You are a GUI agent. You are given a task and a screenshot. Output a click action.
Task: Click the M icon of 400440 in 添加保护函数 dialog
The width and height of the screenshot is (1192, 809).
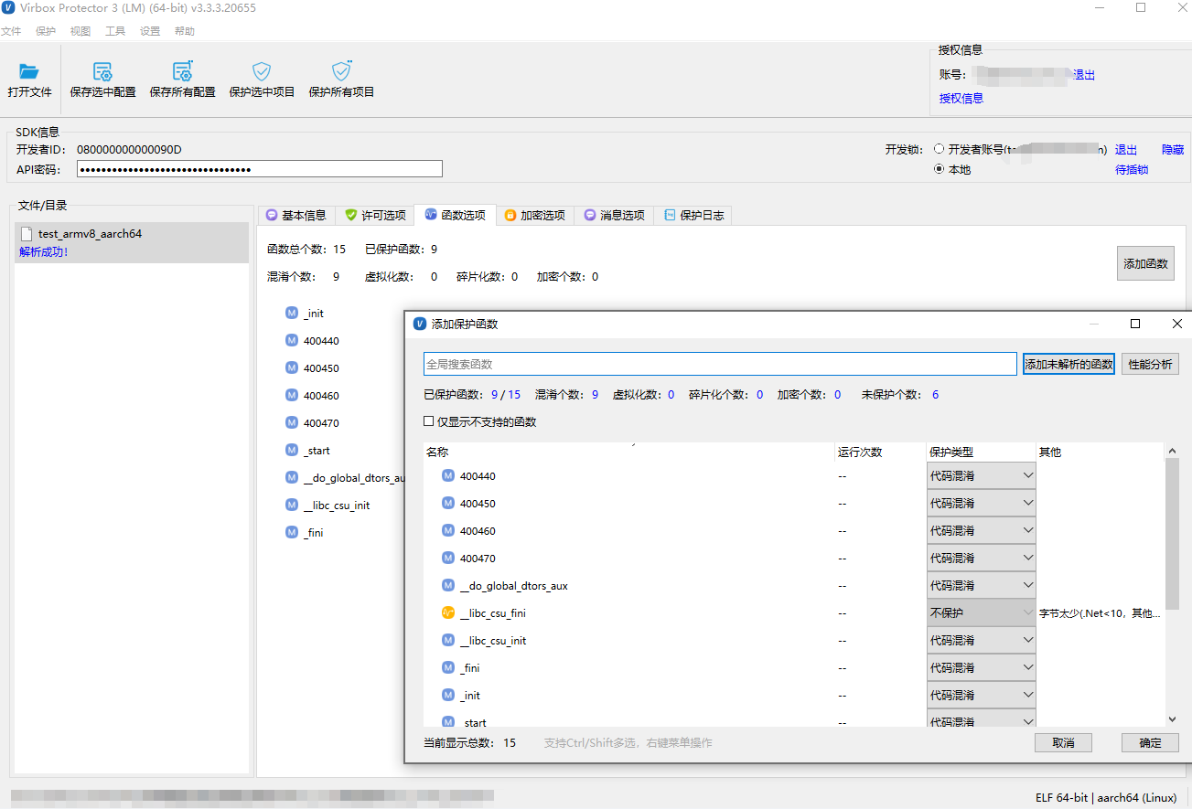click(448, 475)
